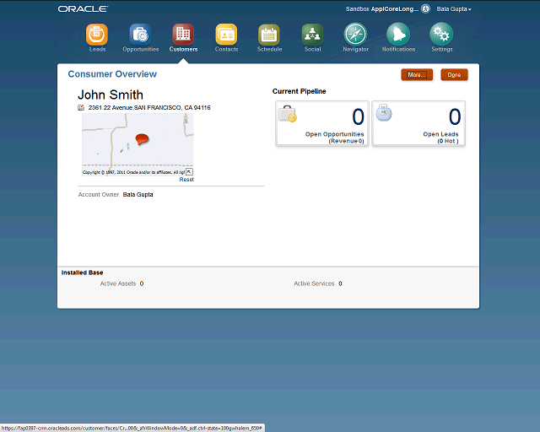Click the More... button
Image resolution: width=540 pixels, height=432 pixels.
coord(417,75)
